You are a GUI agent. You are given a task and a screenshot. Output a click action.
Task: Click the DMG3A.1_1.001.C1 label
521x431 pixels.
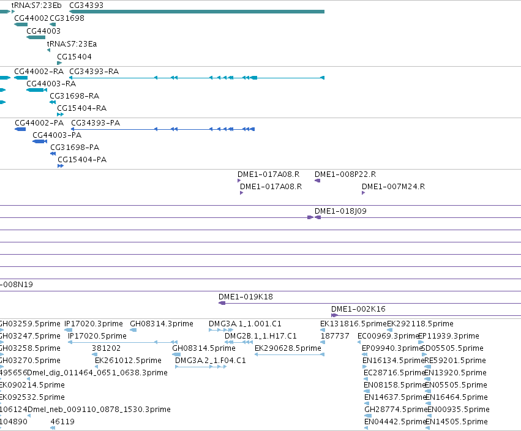click(246, 324)
